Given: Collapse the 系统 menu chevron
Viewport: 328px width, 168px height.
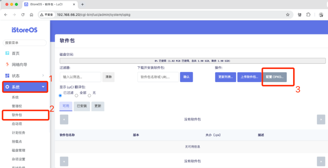Looking at the screenshot, I should [x=43, y=87].
